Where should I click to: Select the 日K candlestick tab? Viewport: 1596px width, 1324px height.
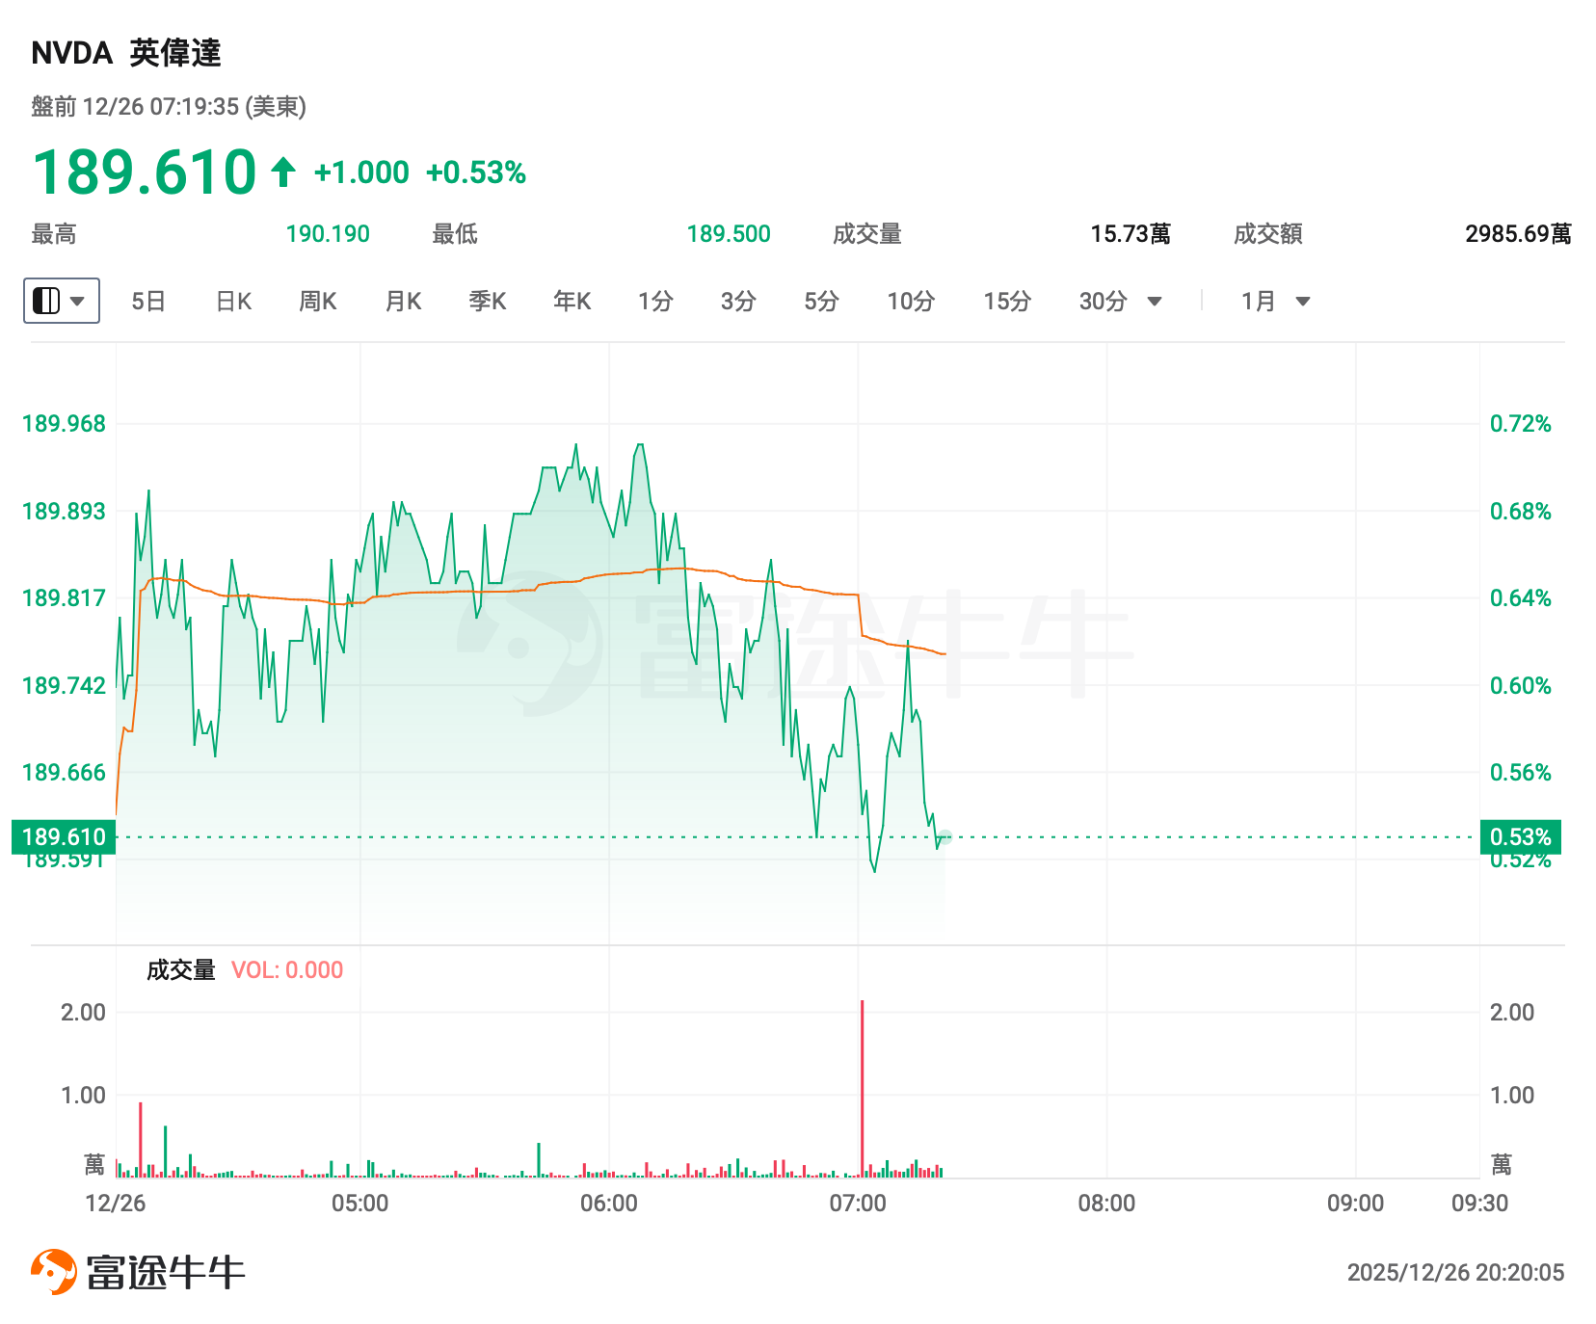click(233, 302)
